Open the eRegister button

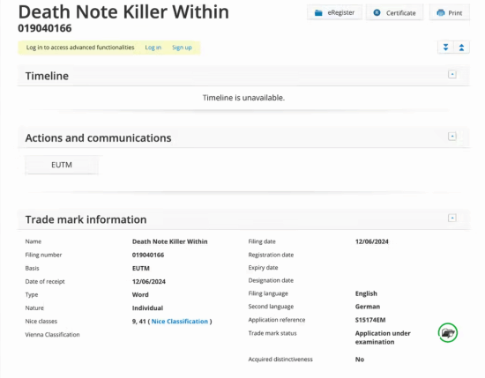334,12
